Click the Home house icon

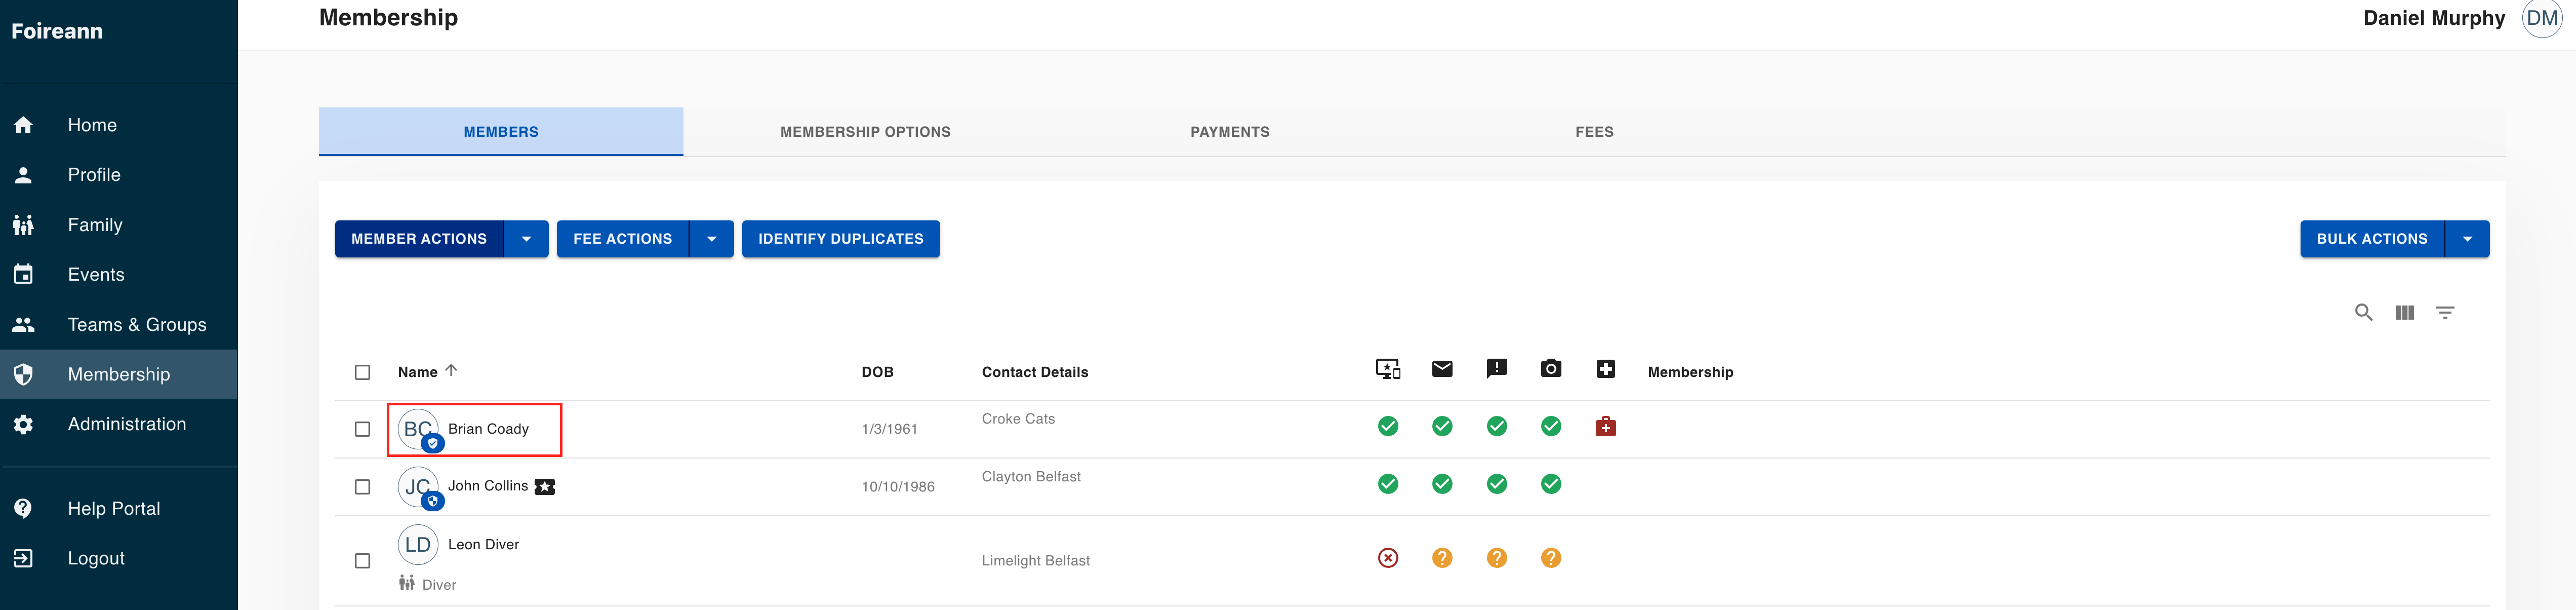click(23, 125)
